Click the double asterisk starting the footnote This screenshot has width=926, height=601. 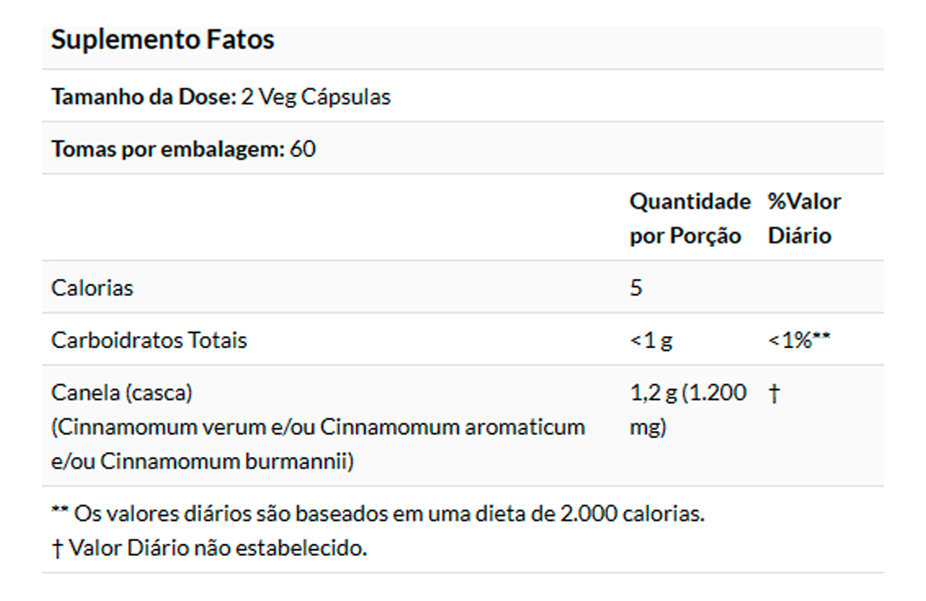tap(60, 512)
